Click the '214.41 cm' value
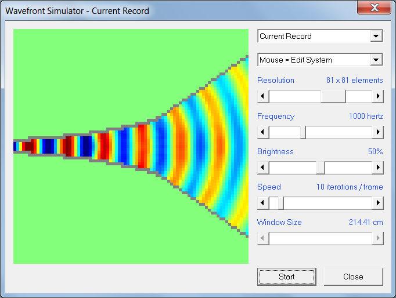This screenshot has width=396, height=298. (366, 223)
